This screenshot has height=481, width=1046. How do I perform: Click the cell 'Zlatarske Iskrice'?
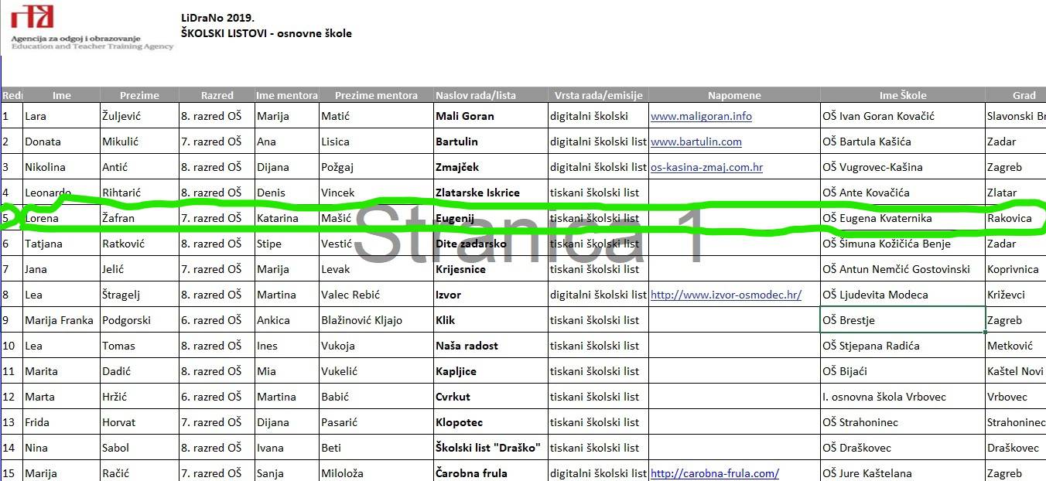click(x=491, y=193)
